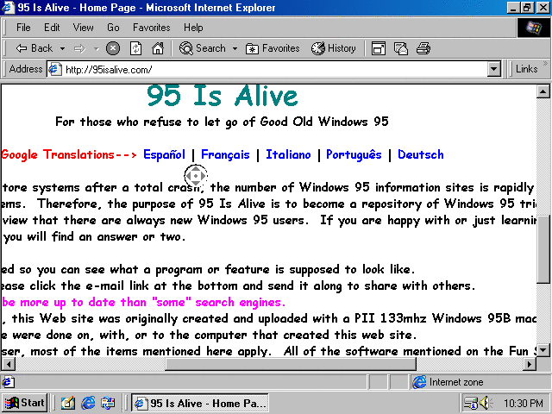Click the vertical scrollbar up arrow
Viewport: 552px width, 414px height.
(543, 91)
